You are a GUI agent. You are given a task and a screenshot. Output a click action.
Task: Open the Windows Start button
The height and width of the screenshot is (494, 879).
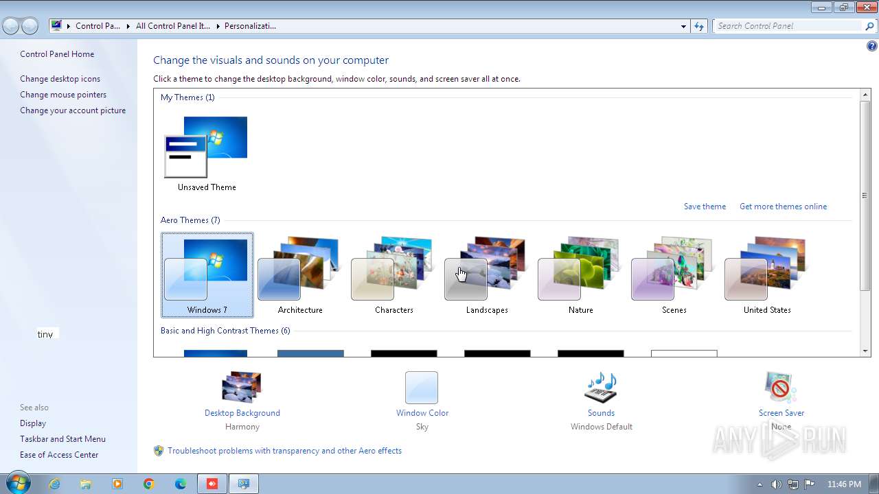pyautogui.click(x=18, y=483)
